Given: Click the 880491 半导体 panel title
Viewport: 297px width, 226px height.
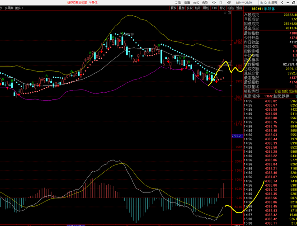Looking at the screenshot, I should [x=263, y=9].
